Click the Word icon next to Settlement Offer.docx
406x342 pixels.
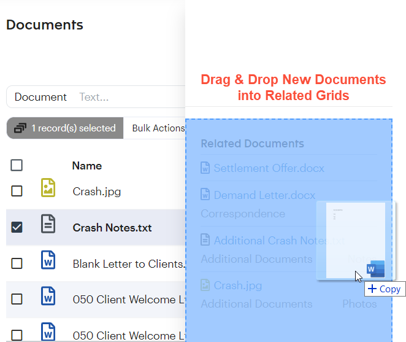205,168
